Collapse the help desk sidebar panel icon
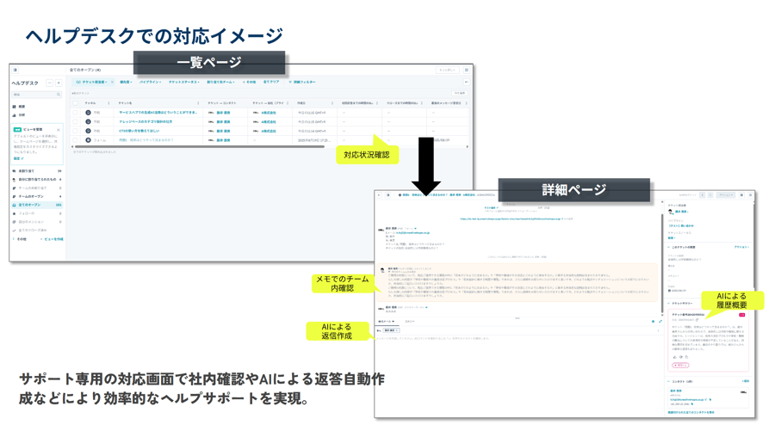The image size is (775, 431). point(15,71)
